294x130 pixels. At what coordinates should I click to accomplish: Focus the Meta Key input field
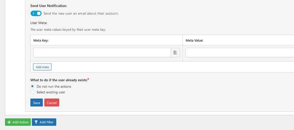click(x=102, y=53)
